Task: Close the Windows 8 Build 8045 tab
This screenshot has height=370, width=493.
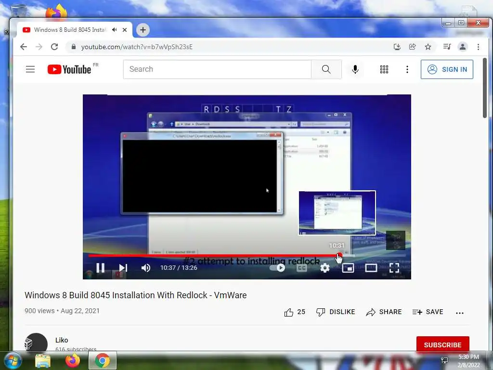Action: 125,30
